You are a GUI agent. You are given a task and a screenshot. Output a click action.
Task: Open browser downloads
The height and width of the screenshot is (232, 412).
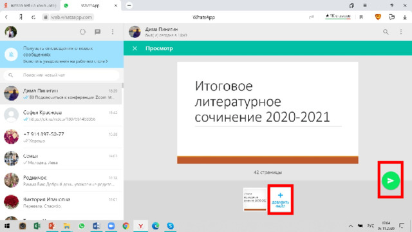click(x=405, y=17)
